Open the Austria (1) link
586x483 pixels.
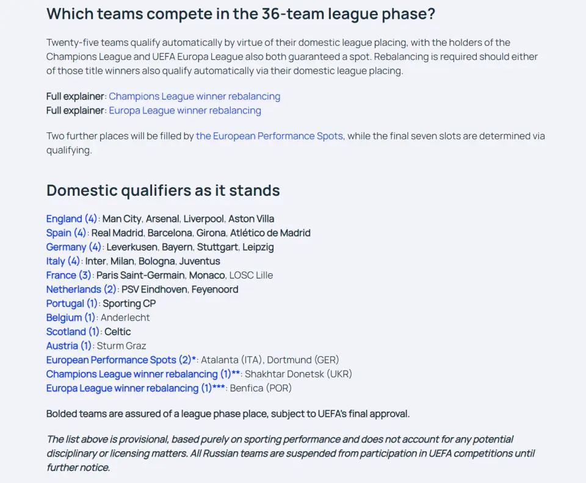pyautogui.click(x=69, y=346)
